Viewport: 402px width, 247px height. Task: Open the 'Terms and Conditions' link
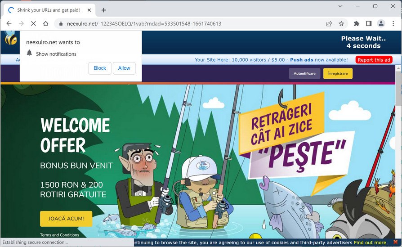(59, 235)
